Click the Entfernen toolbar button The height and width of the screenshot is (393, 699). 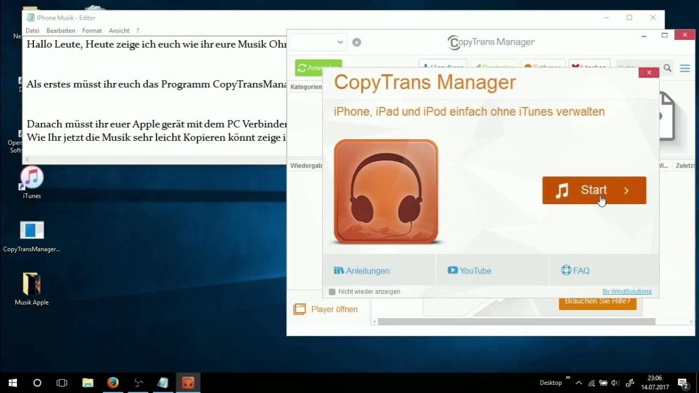tap(543, 65)
